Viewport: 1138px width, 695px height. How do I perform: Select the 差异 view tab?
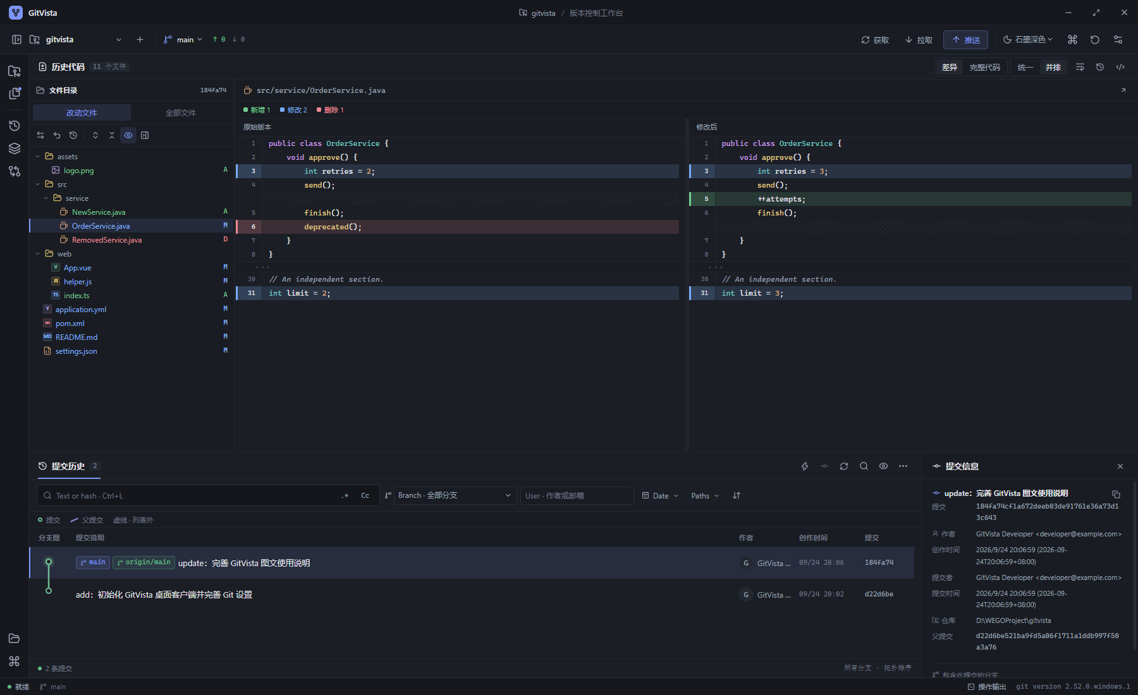[950, 67]
